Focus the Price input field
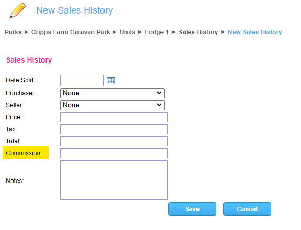The width and height of the screenshot is (301, 230). [114, 117]
